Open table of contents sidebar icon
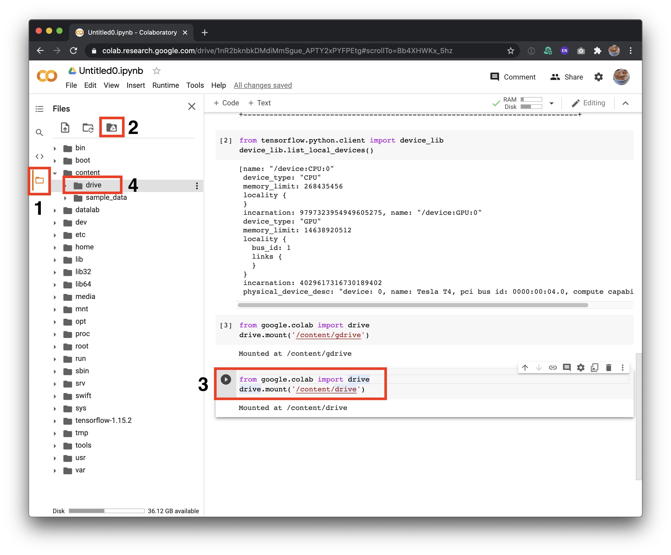 [x=39, y=109]
